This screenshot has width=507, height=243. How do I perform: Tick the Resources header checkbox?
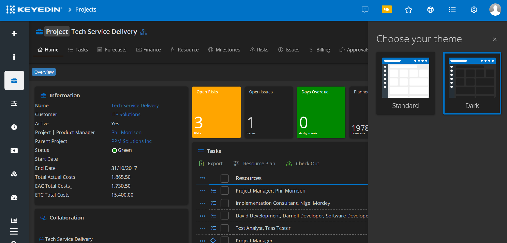pyautogui.click(x=224, y=178)
